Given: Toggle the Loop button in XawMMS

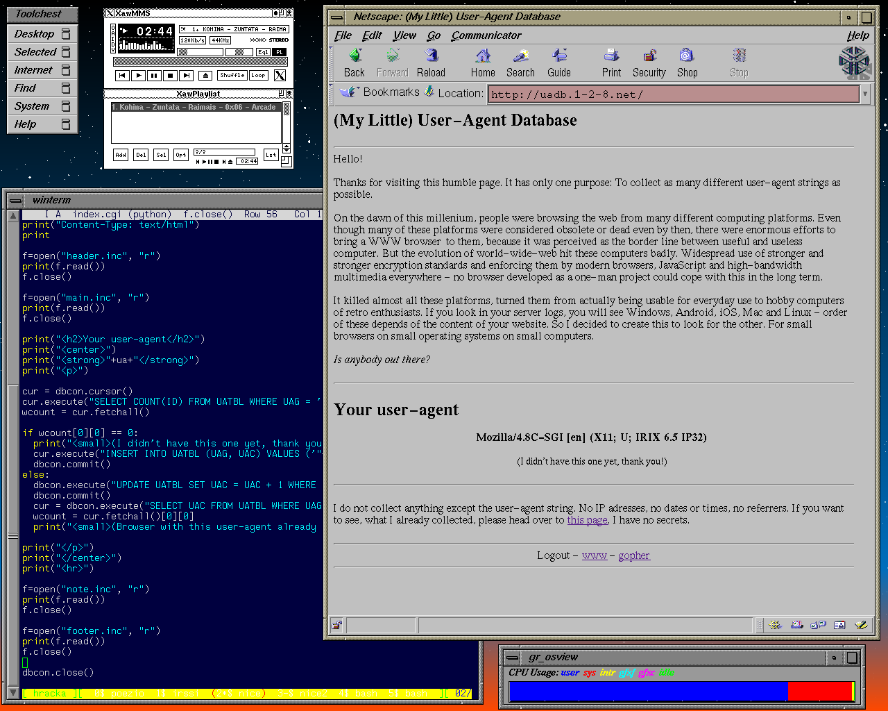Looking at the screenshot, I should 258,75.
